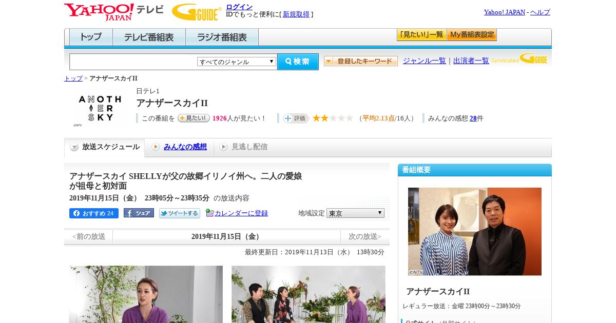Viewport: 616px width, 323px height.
Task: Click the 検索 search button
Action: pos(298,62)
